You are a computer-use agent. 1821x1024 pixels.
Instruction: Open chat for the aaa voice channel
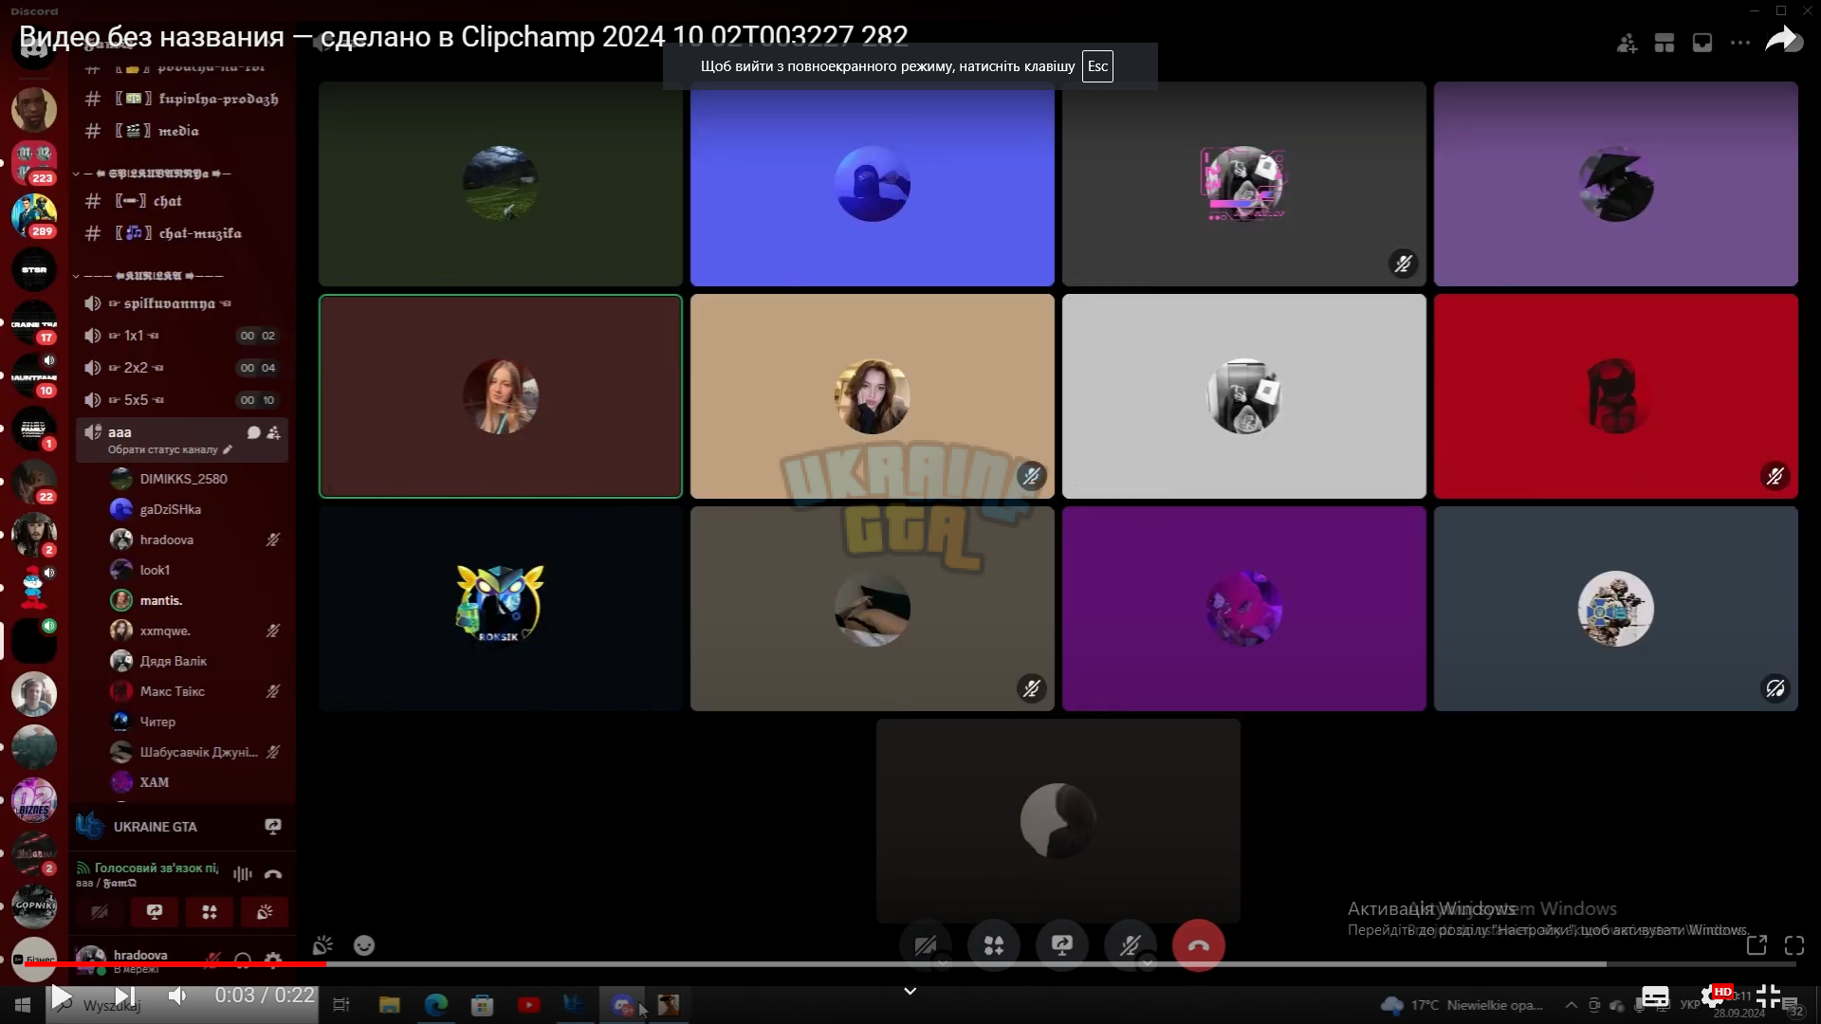[253, 432]
